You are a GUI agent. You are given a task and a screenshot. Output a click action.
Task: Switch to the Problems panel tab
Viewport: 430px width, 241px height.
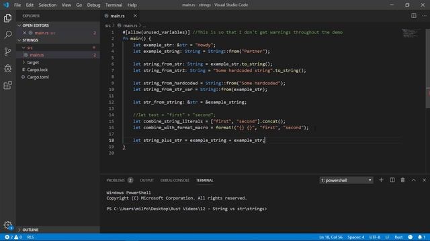(x=120, y=180)
